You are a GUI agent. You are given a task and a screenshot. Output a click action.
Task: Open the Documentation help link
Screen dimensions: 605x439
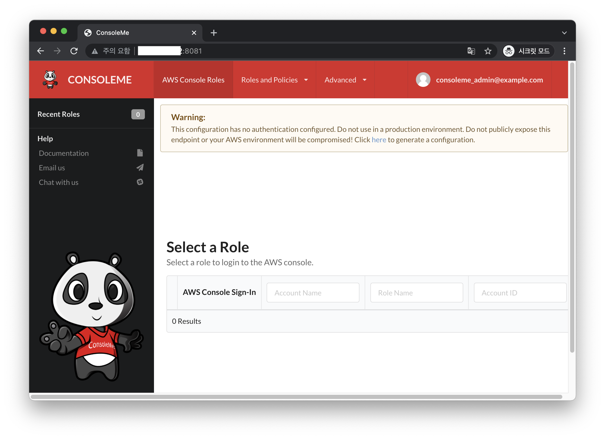click(x=64, y=153)
